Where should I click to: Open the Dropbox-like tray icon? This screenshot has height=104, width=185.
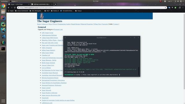click(x=165, y=1)
